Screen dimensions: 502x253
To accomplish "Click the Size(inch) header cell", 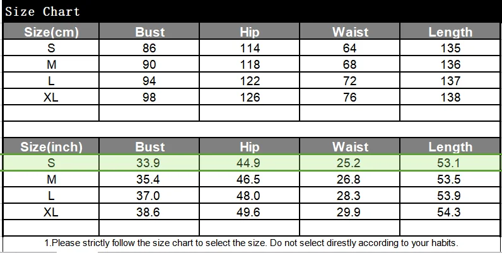I will [x=51, y=146].
